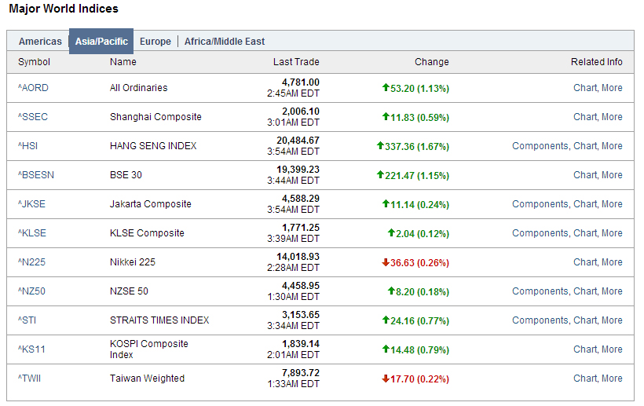Screen dimensions: 644x406
Task: Open the ^TWII symbol link
Action: (31, 379)
